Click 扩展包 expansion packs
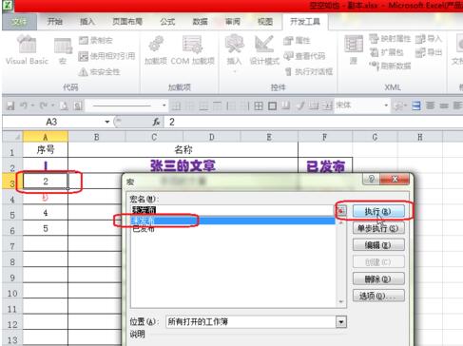Image resolution: width=463 pixels, height=346 pixels. tap(387, 52)
